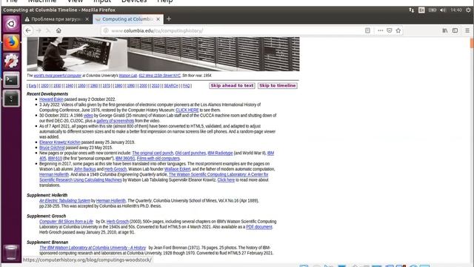
Task: Open the Films with old computers link
Action: coord(158,159)
